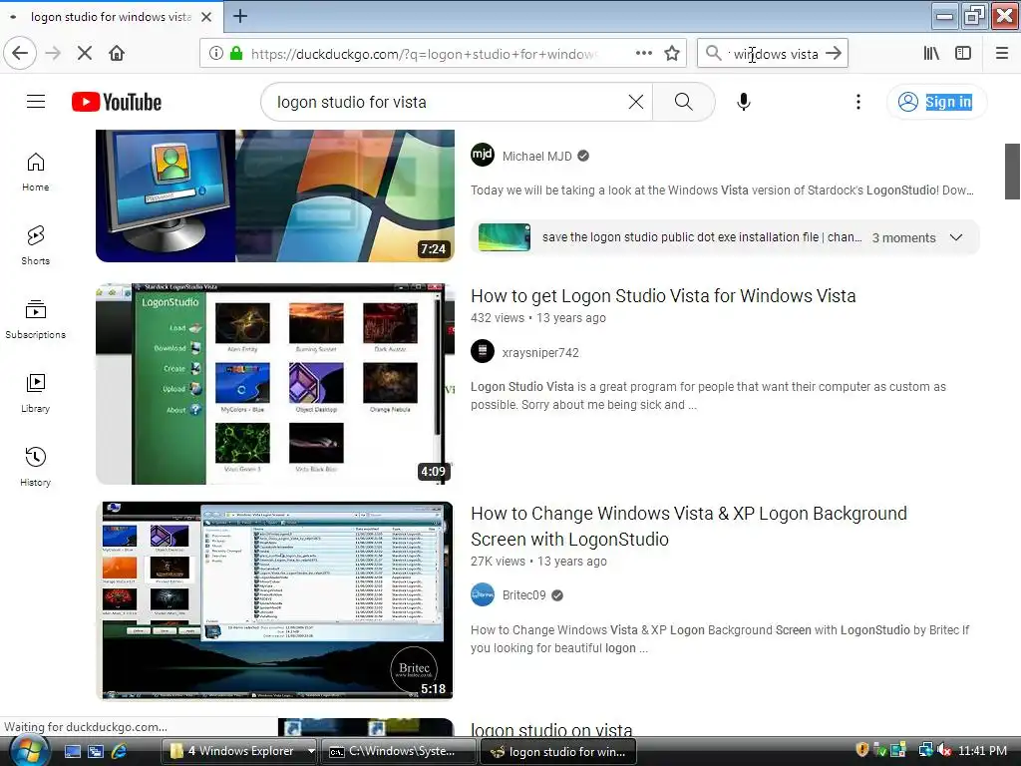Screen dimensions: 1021x766
Task: Open Library in the YouTube sidebar
Action: (x=35, y=393)
